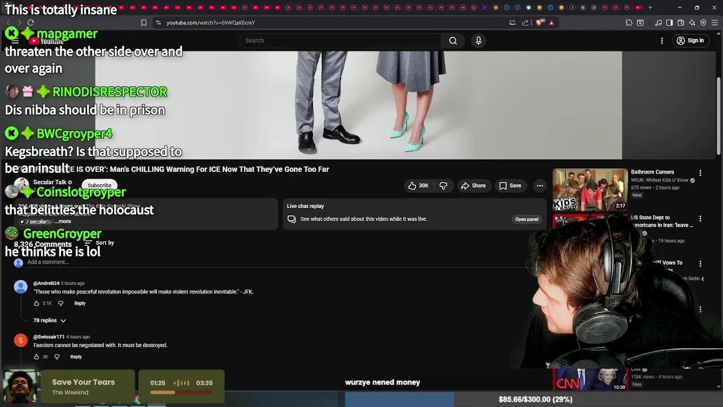Click the '8,326 Comments' count text
723x407 pixels.
(x=43, y=244)
